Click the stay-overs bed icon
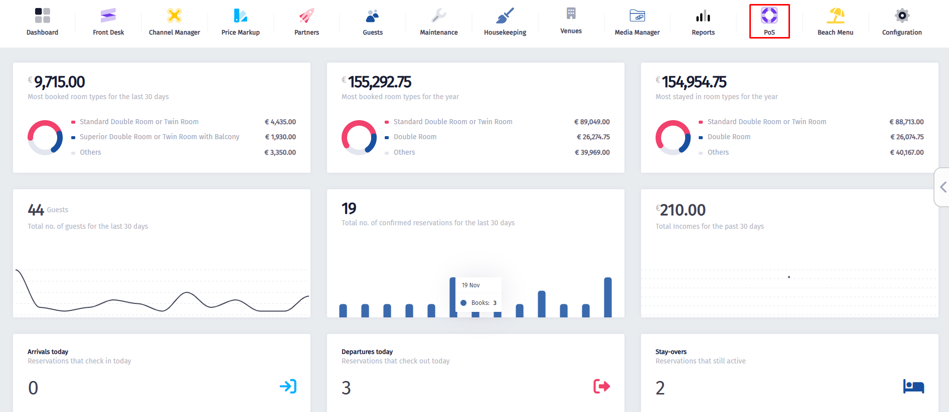 point(913,386)
